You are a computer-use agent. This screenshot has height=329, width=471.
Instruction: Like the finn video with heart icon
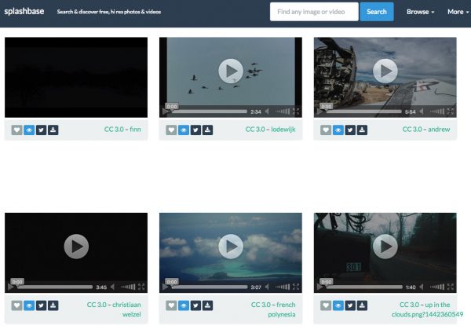point(16,130)
